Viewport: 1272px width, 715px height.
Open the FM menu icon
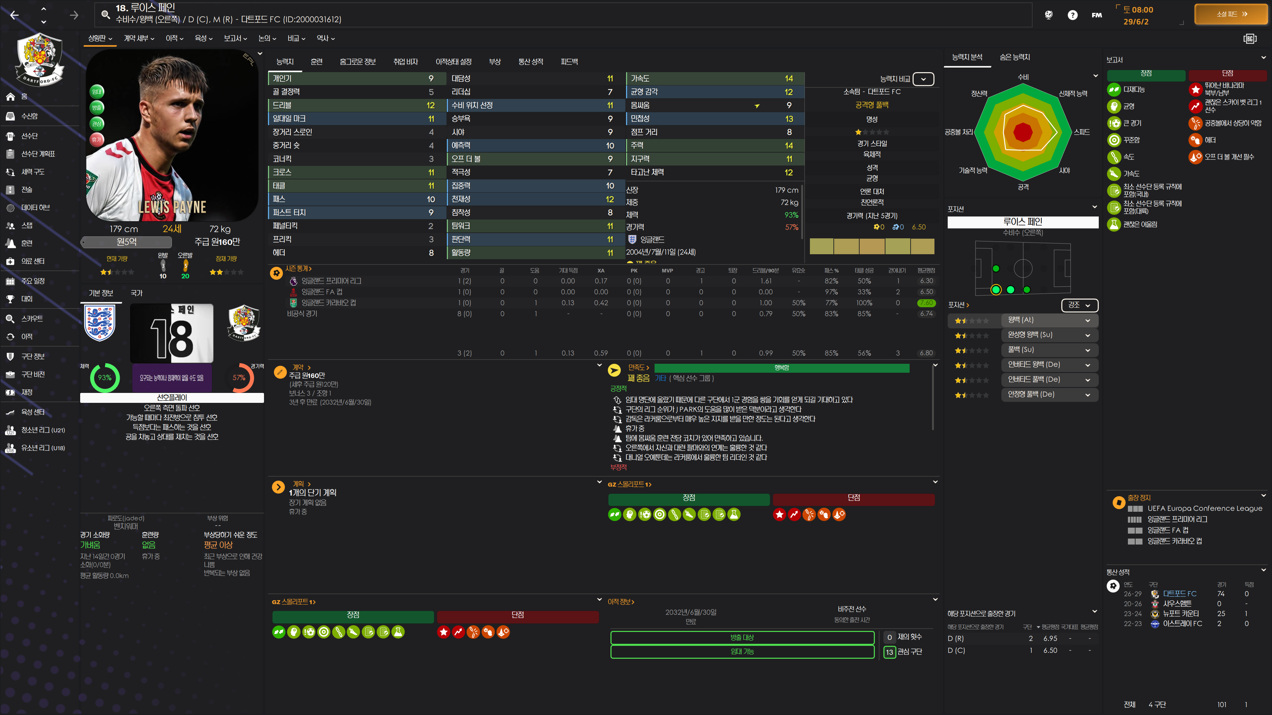[x=1097, y=15]
